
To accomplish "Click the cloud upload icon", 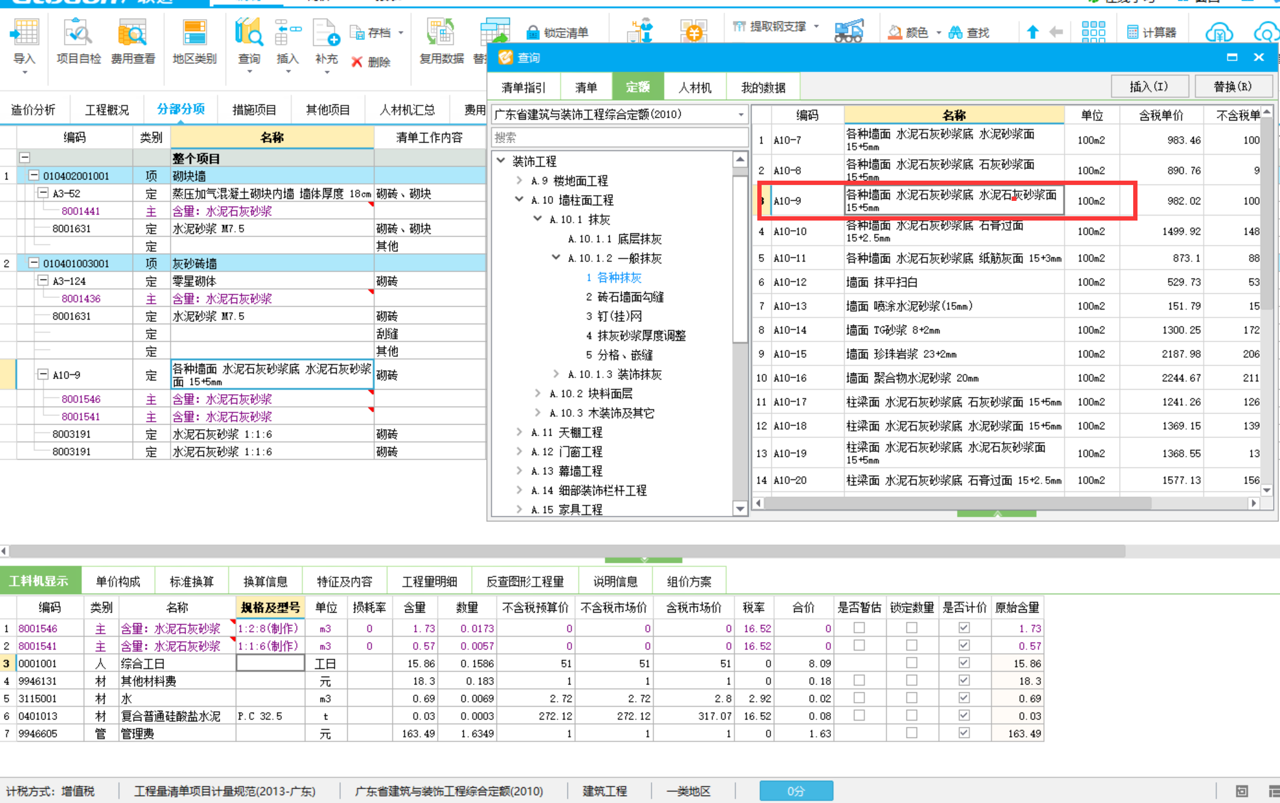I will (1219, 32).
